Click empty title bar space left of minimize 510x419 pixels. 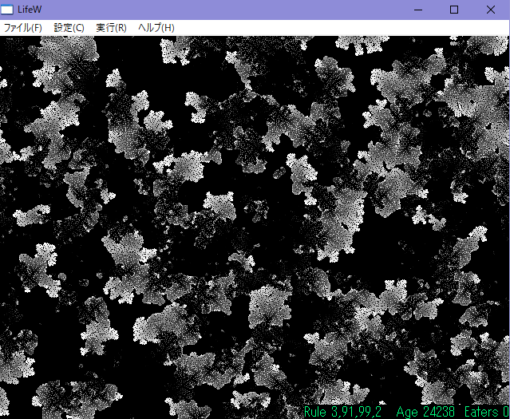coord(239,10)
